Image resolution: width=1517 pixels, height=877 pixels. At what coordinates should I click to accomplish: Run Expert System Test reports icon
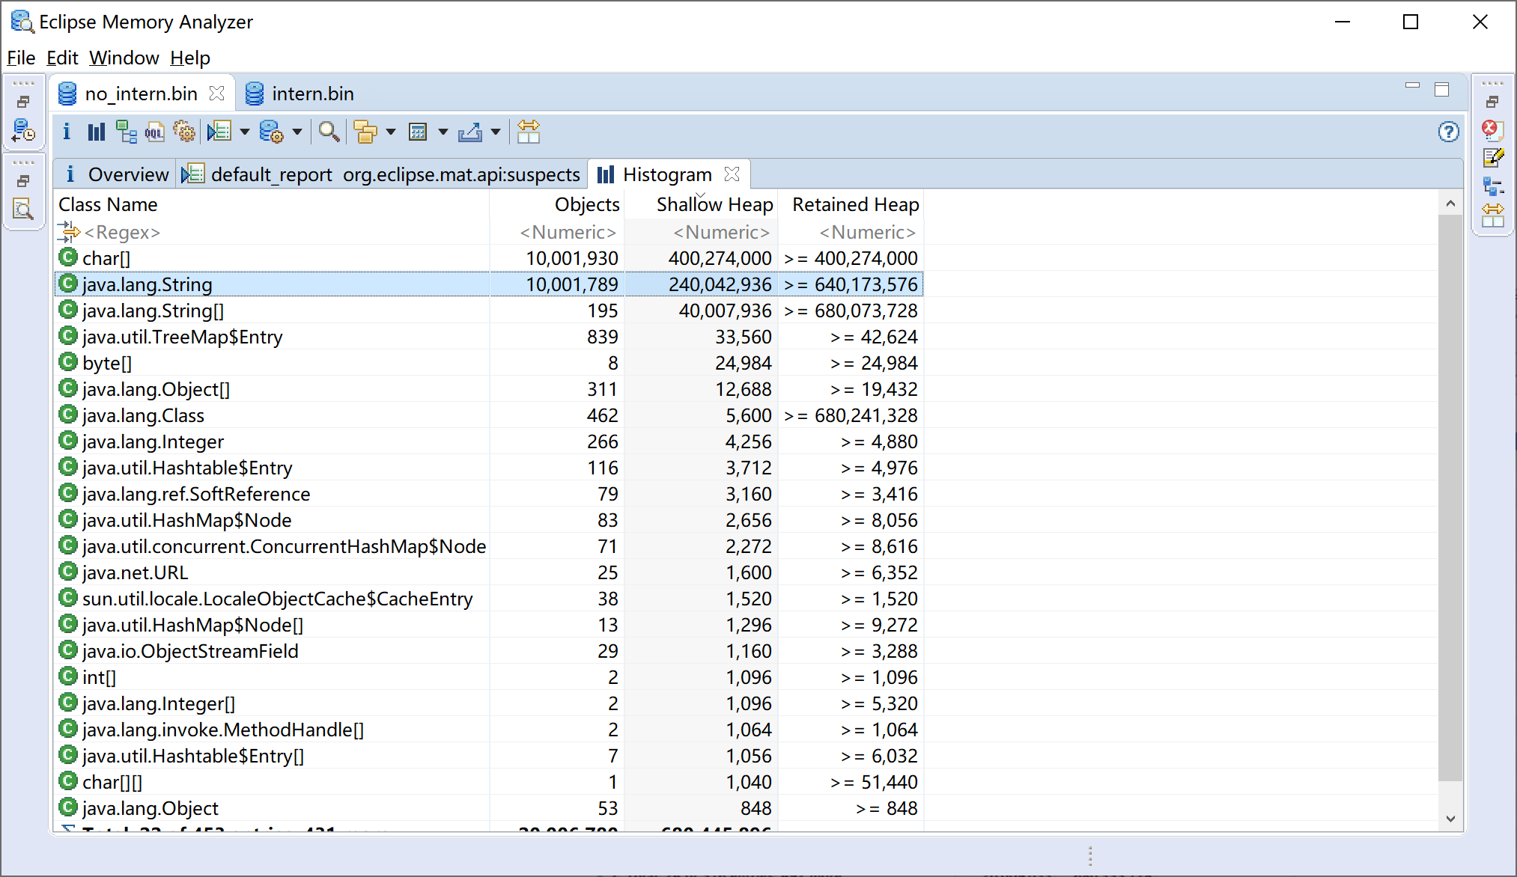(219, 132)
